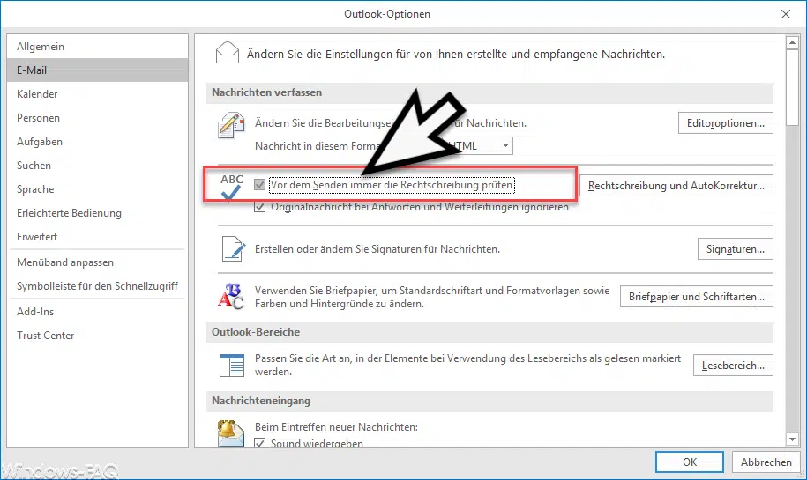Click 'Erstellen oder ändern Sie Signaturen' text
807x480 pixels.
[x=377, y=249]
